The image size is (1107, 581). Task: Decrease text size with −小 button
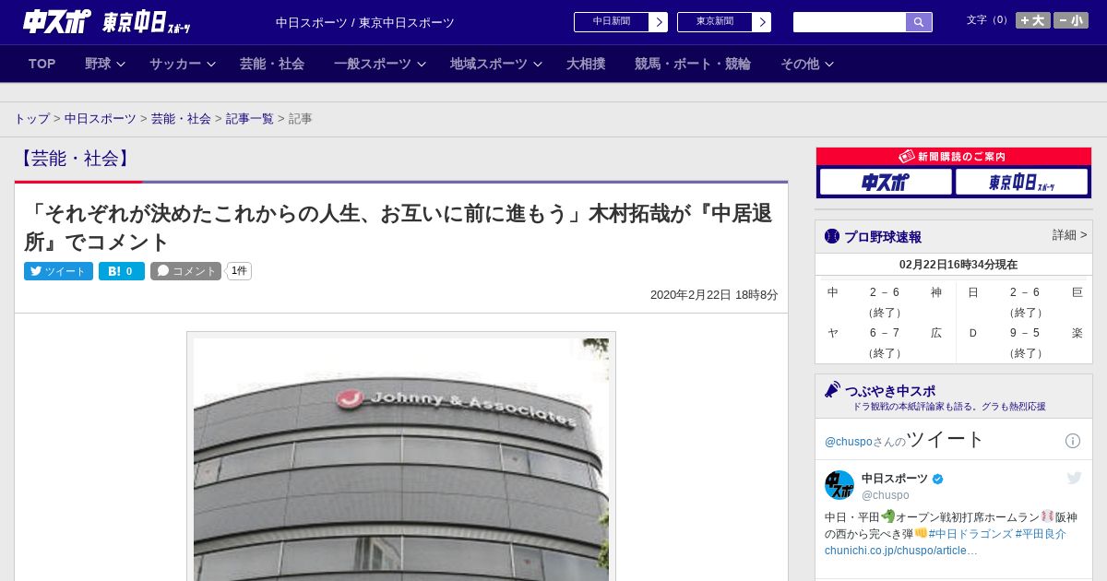pyautogui.click(x=1071, y=20)
